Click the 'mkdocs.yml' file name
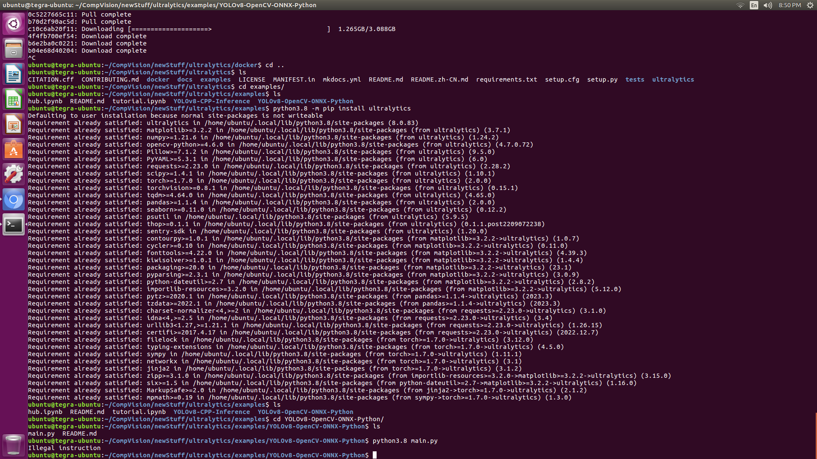 click(342, 79)
